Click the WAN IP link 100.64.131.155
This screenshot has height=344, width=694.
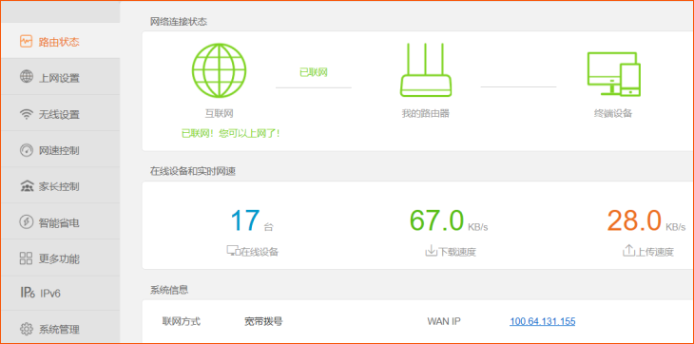coord(542,321)
